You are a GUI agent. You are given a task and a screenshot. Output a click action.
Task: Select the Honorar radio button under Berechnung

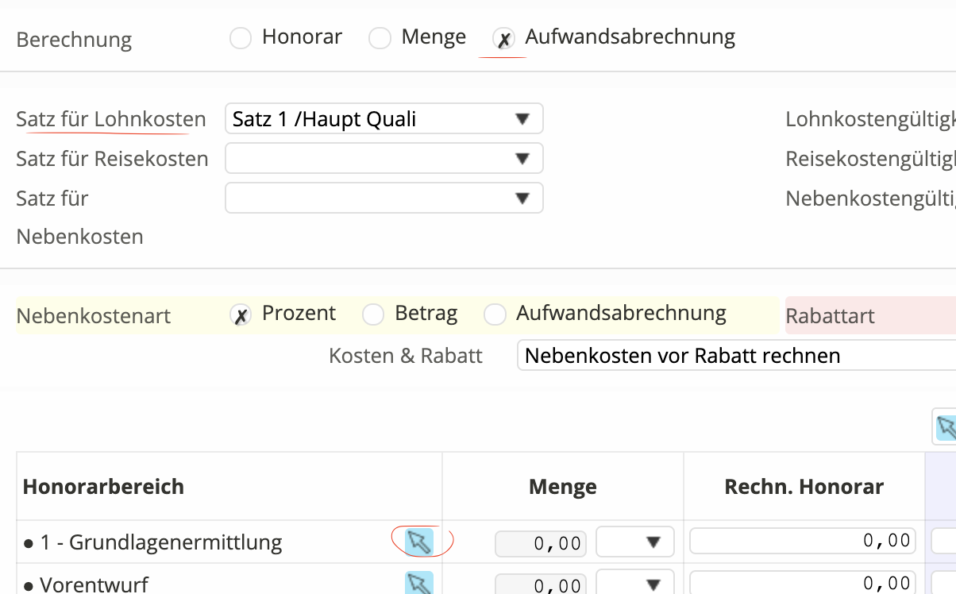(241, 38)
